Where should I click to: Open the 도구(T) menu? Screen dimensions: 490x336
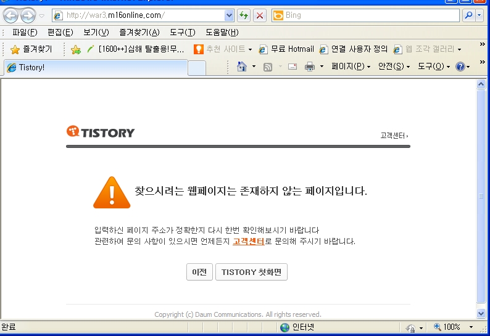point(183,32)
